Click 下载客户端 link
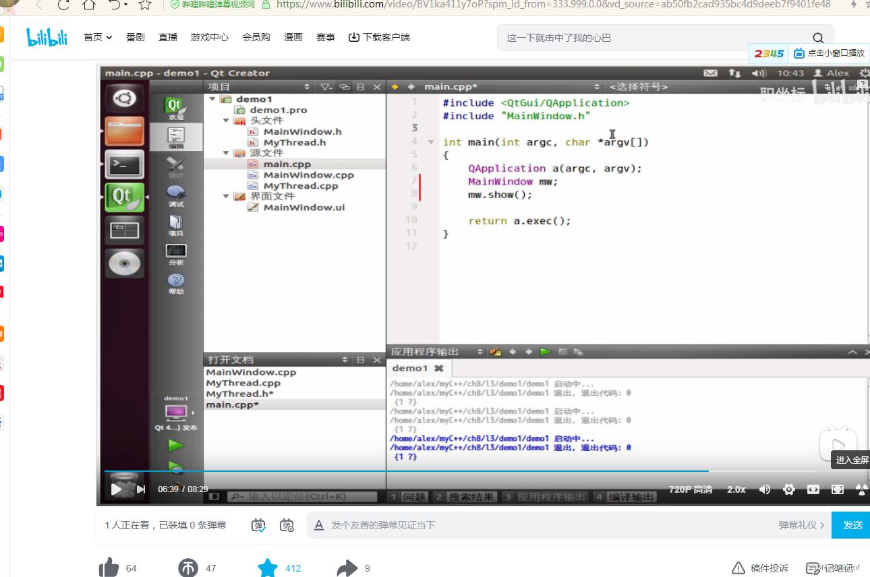Viewport: 870px width, 577px height. click(x=379, y=37)
